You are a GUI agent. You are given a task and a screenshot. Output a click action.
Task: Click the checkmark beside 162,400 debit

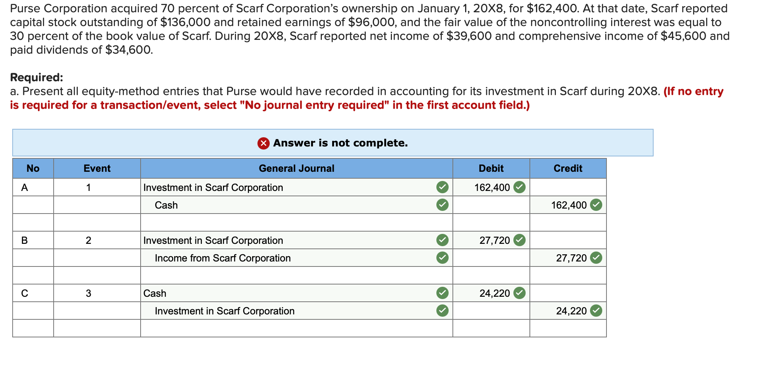[520, 187]
